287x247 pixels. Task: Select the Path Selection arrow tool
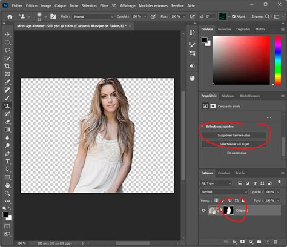pyautogui.click(x=7, y=170)
